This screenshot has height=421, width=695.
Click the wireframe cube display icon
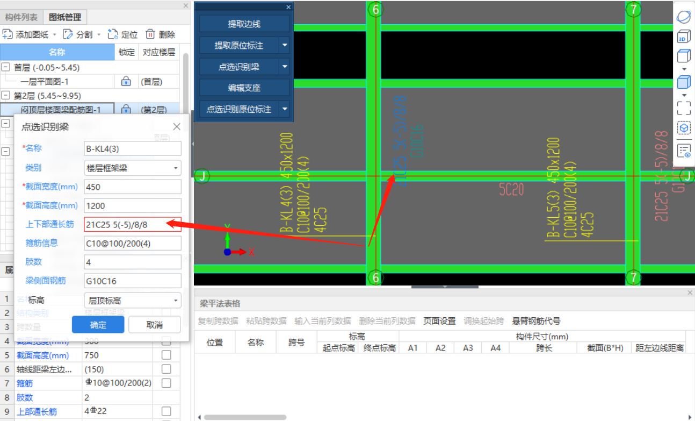[684, 56]
